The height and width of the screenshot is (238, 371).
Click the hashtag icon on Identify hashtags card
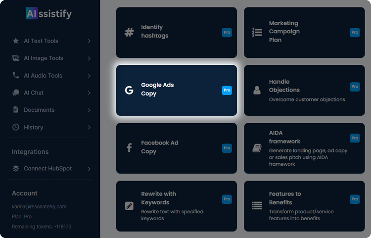click(x=129, y=33)
